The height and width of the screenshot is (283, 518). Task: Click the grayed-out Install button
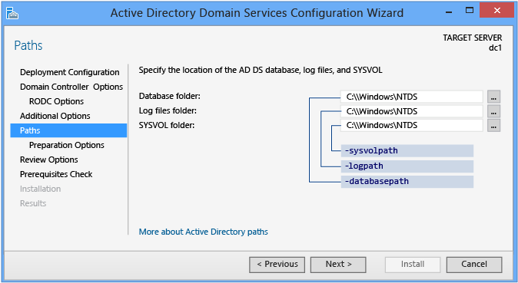[x=413, y=265]
